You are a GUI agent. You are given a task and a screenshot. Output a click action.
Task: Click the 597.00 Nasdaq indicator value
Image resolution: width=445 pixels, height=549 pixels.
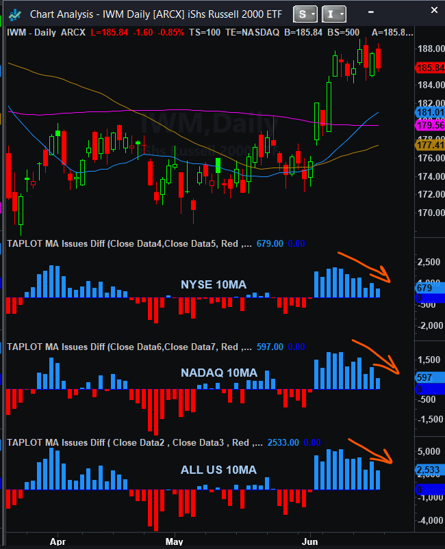pyautogui.click(x=270, y=347)
